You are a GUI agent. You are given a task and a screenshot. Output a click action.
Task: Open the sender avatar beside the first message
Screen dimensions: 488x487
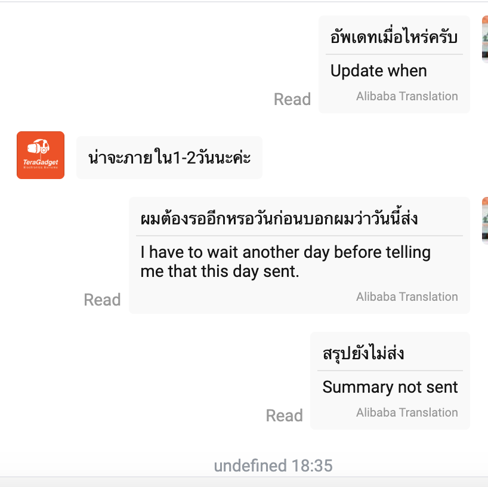point(485,39)
